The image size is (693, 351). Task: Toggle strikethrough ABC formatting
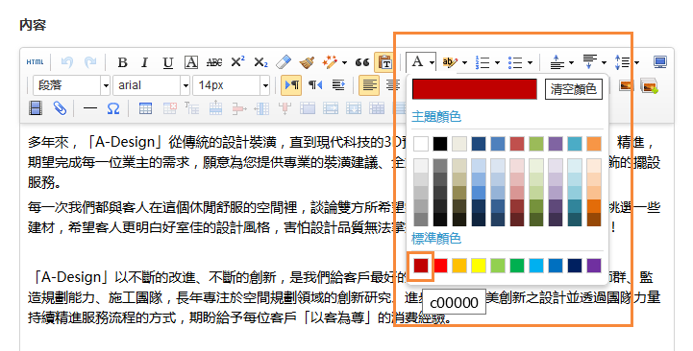(x=214, y=62)
